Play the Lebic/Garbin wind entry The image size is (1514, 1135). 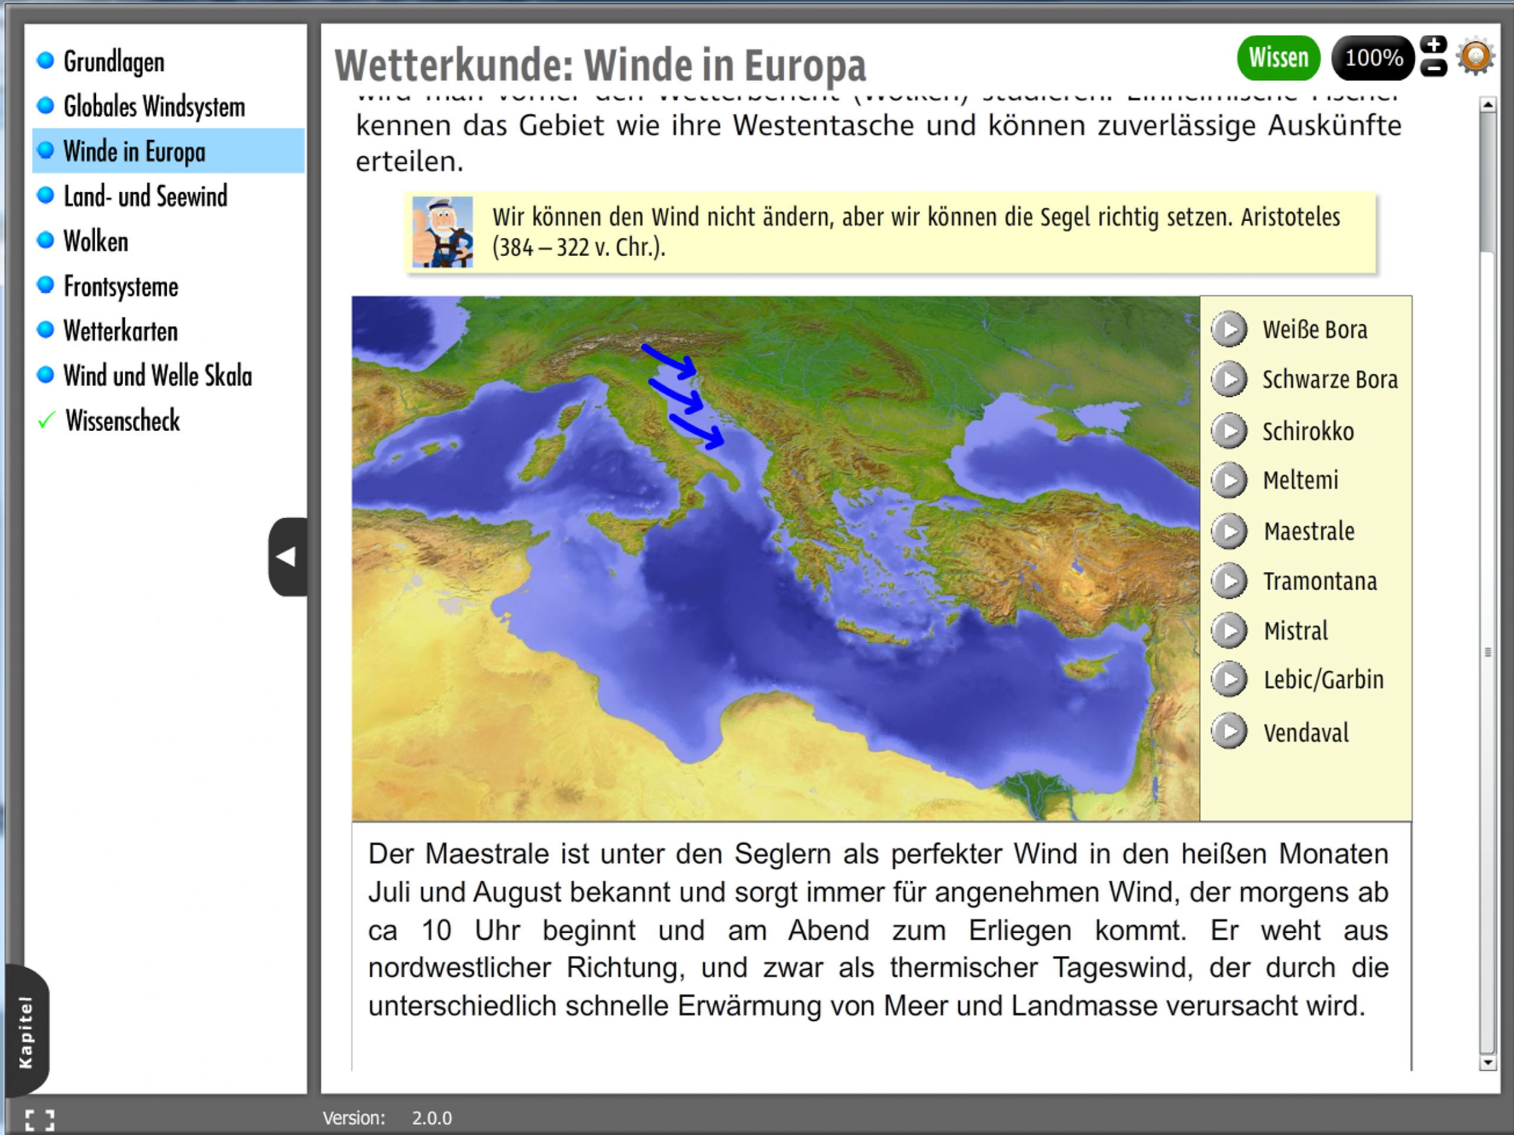pos(1230,680)
